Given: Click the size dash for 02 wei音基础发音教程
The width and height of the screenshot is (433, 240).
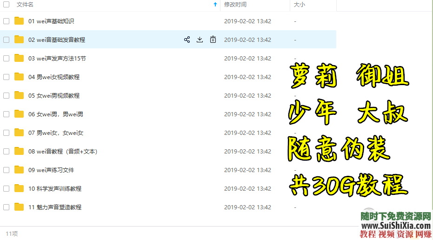Looking at the screenshot, I should [295, 40].
